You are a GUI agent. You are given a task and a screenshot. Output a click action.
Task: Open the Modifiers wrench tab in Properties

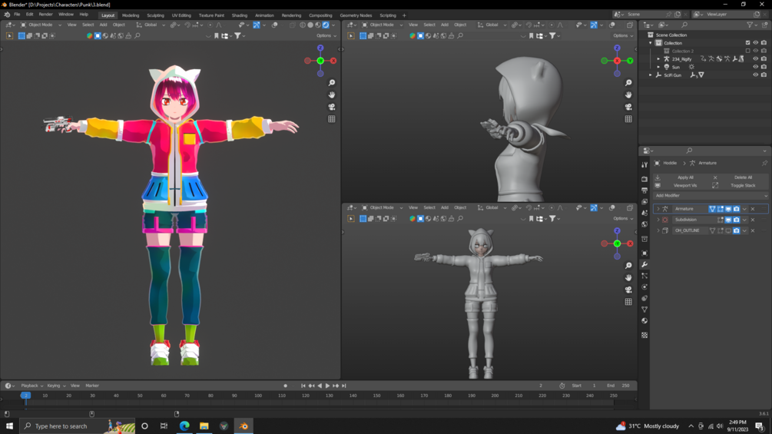644,265
